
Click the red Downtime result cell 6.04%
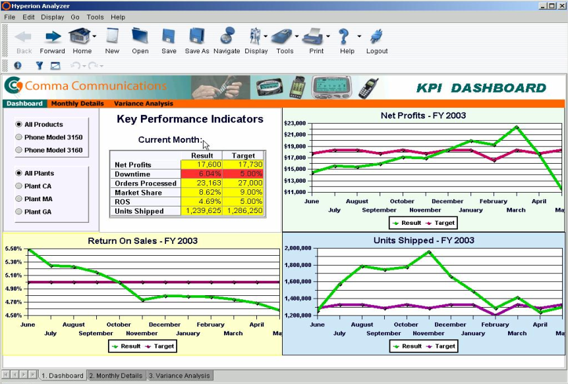click(202, 174)
